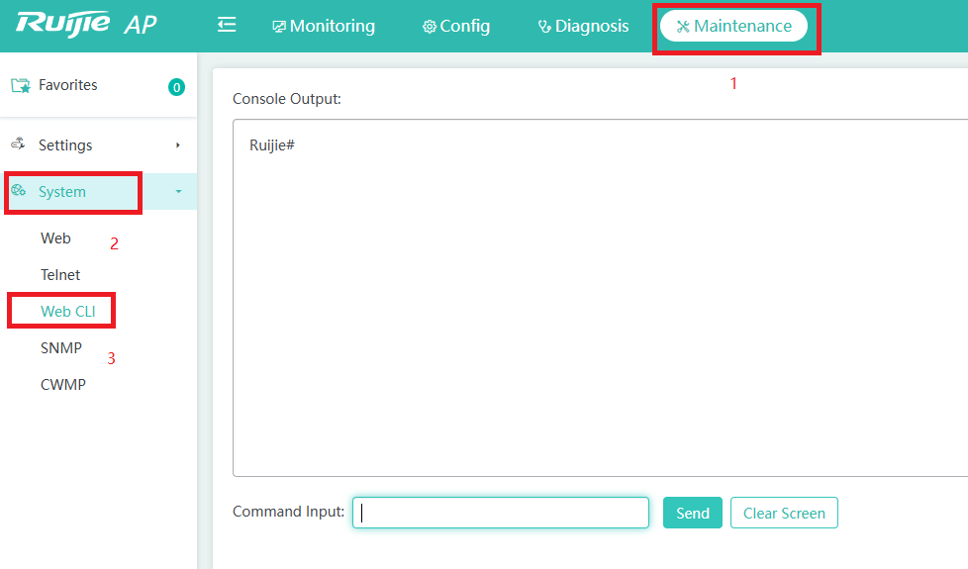Viewport: 968px width, 569px height.
Task: Open the Diagnosis tab
Action: pyautogui.click(x=583, y=27)
